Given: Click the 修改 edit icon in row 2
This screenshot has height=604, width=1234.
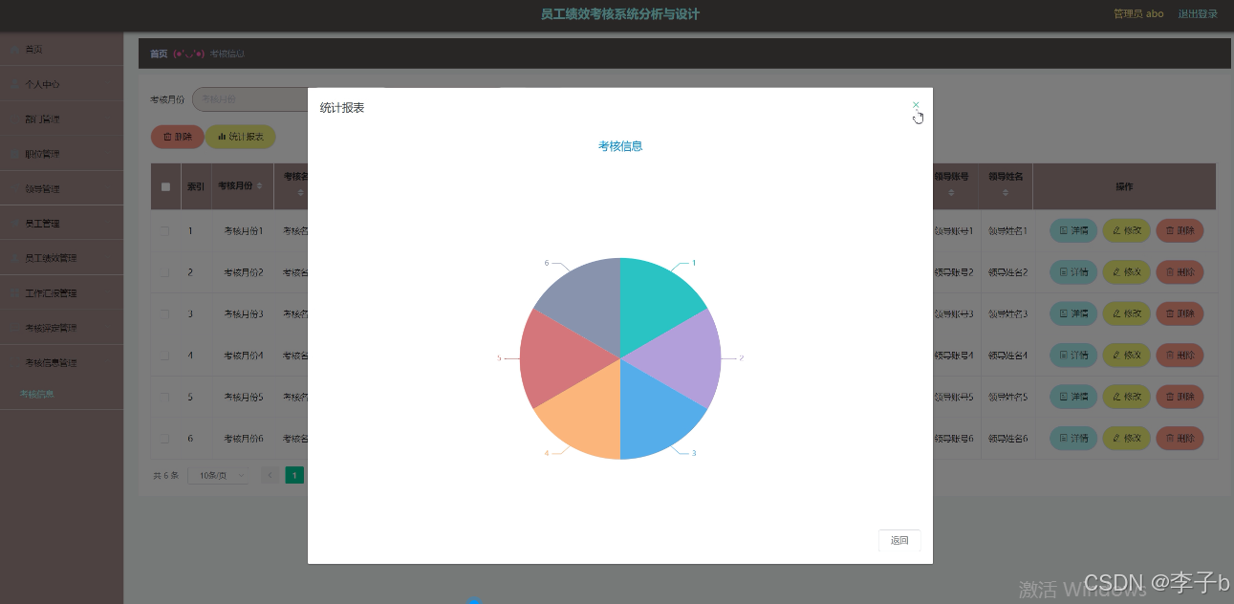Looking at the screenshot, I should point(1117,271).
